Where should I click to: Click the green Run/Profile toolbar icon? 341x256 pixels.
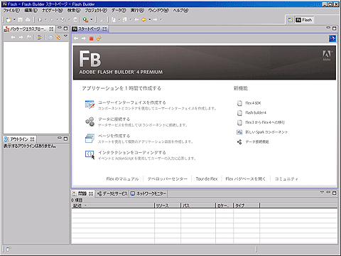tap(85, 20)
